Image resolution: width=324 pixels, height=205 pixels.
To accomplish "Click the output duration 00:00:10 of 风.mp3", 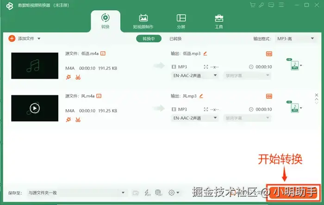I will click(264, 109).
